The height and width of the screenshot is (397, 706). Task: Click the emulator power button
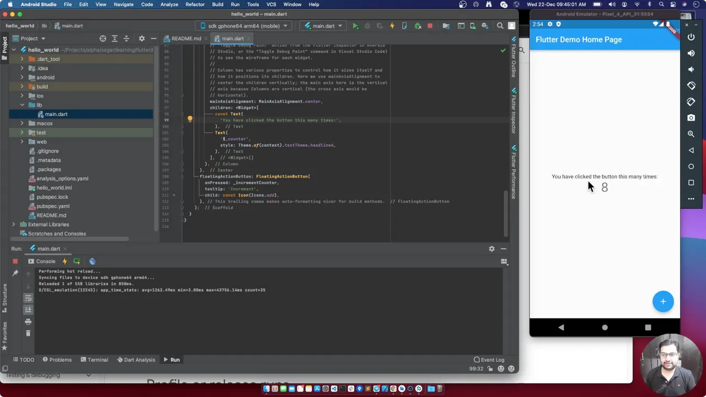click(x=691, y=37)
